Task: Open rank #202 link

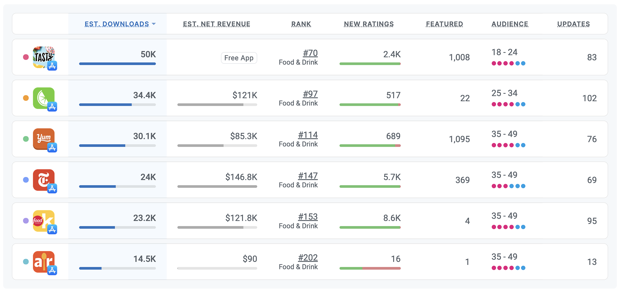Action: 308,257
